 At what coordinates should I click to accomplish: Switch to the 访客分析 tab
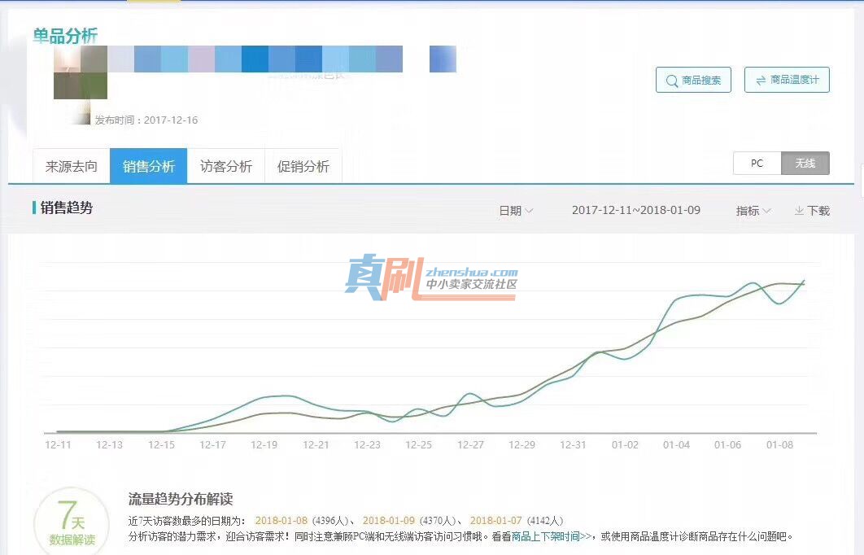tap(226, 166)
